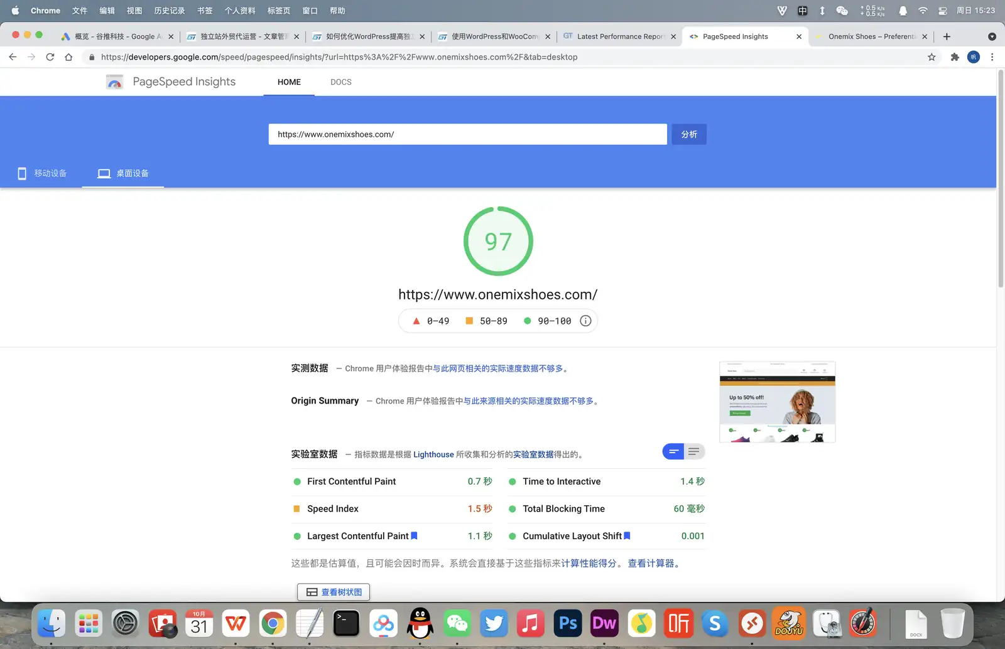Switch to the 移动设备 tab

[x=42, y=173]
